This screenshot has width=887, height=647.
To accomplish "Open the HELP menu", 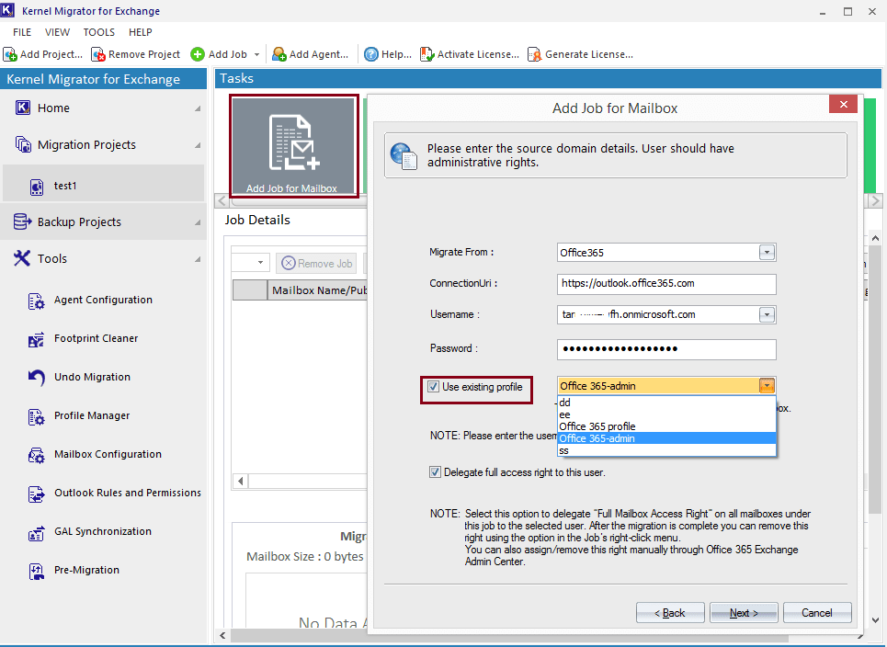I will click(141, 32).
